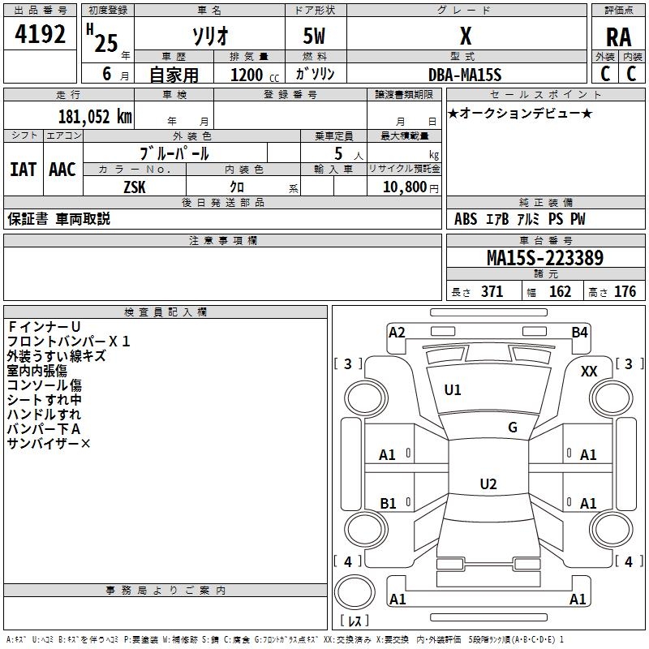This screenshot has width=649, height=649.
Task: Click the U1 dent mark on the hood
Action: [x=452, y=390]
